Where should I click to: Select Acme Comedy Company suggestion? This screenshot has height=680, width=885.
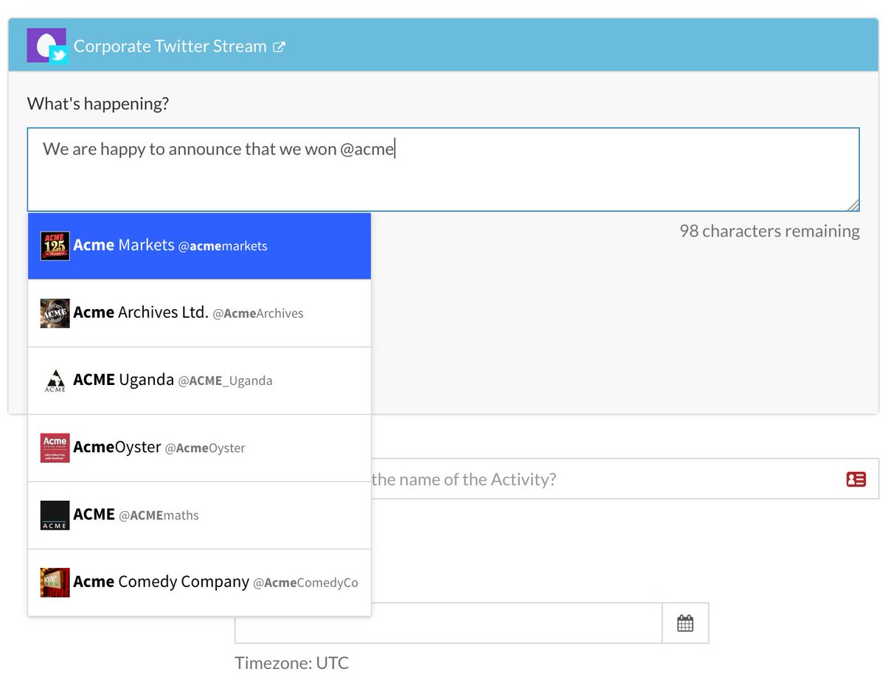(199, 582)
